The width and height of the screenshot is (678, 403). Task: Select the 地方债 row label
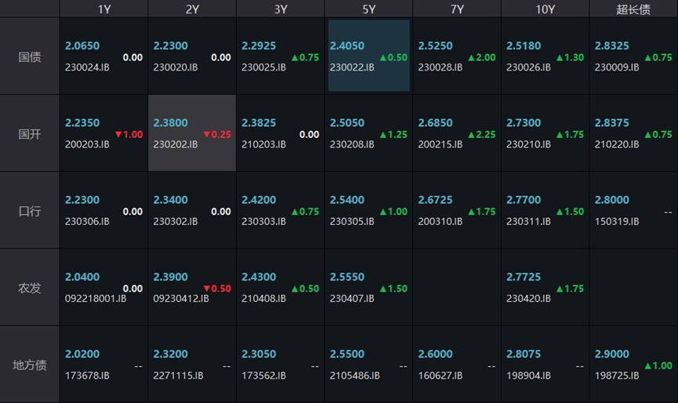[x=30, y=365]
